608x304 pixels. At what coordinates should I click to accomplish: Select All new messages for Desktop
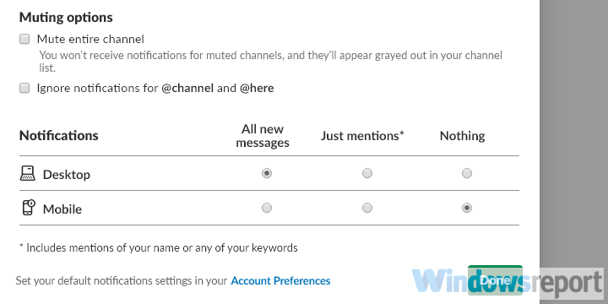point(266,173)
